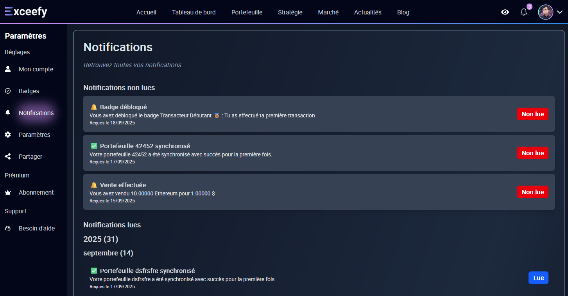
Task: Click the Mon compte person icon
Action: click(8, 69)
